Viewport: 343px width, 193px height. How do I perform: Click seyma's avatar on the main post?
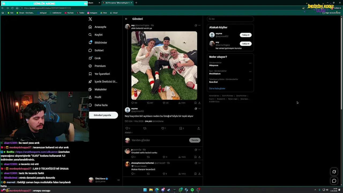point(128,110)
